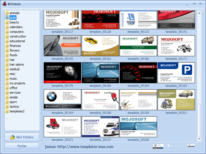This screenshot has height=154, width=206.
Task: Click the label text template_90161
Action: [x=100, y=59]
